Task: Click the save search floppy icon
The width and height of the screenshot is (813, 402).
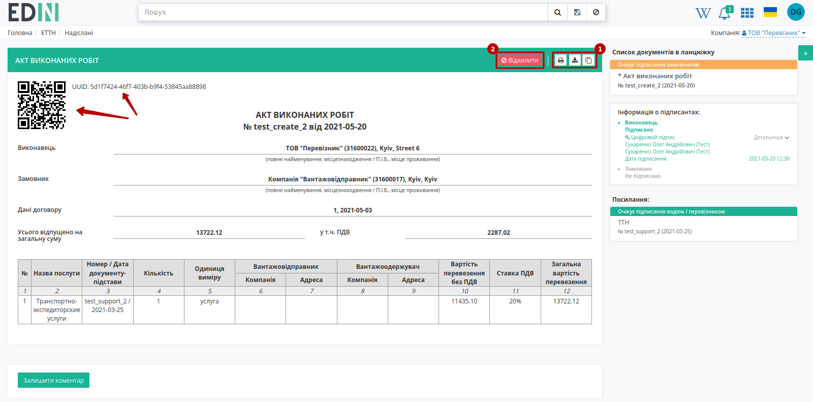Action: (577, 12)
